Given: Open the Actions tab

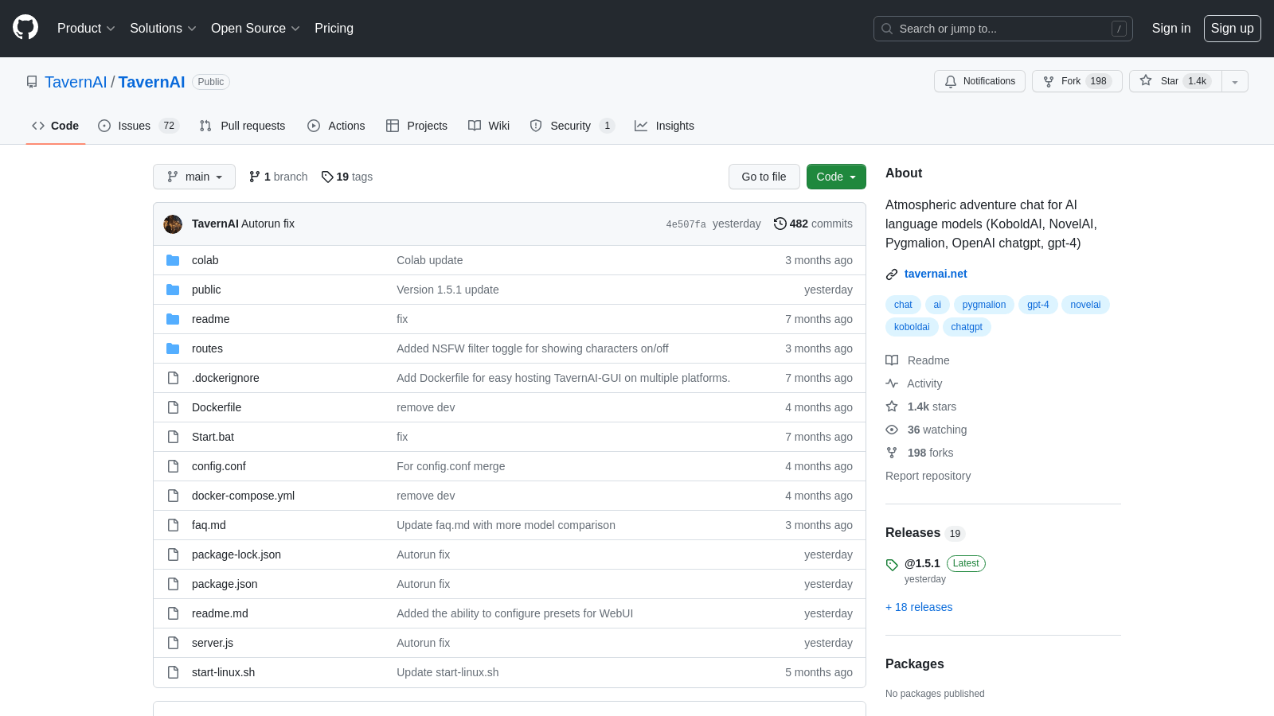Looking at the screenshot, I should [x=336, y=126].
